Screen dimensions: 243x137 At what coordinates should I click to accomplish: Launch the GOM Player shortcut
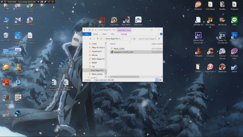[x=6, y=68]
